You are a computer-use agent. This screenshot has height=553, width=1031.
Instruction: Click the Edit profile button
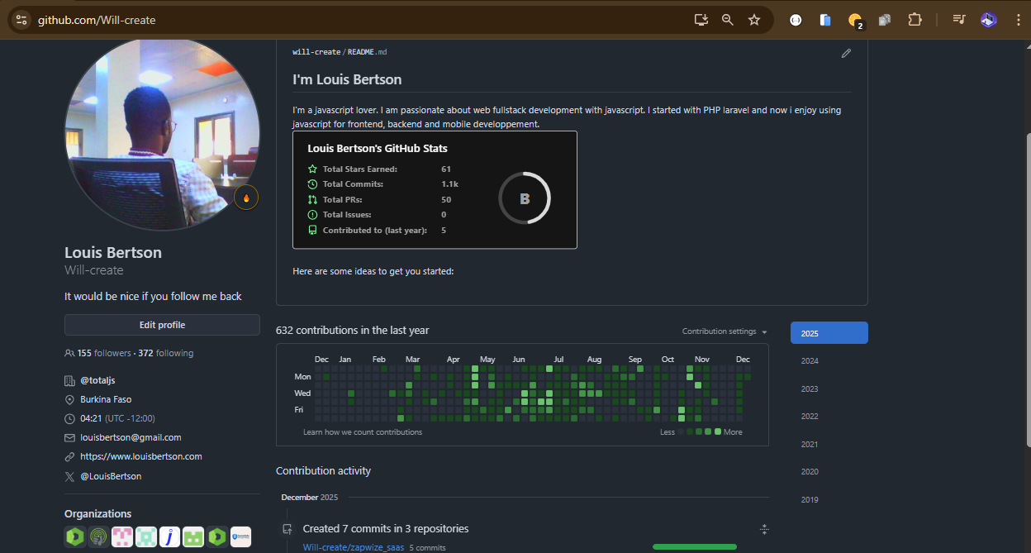point(161,324)
